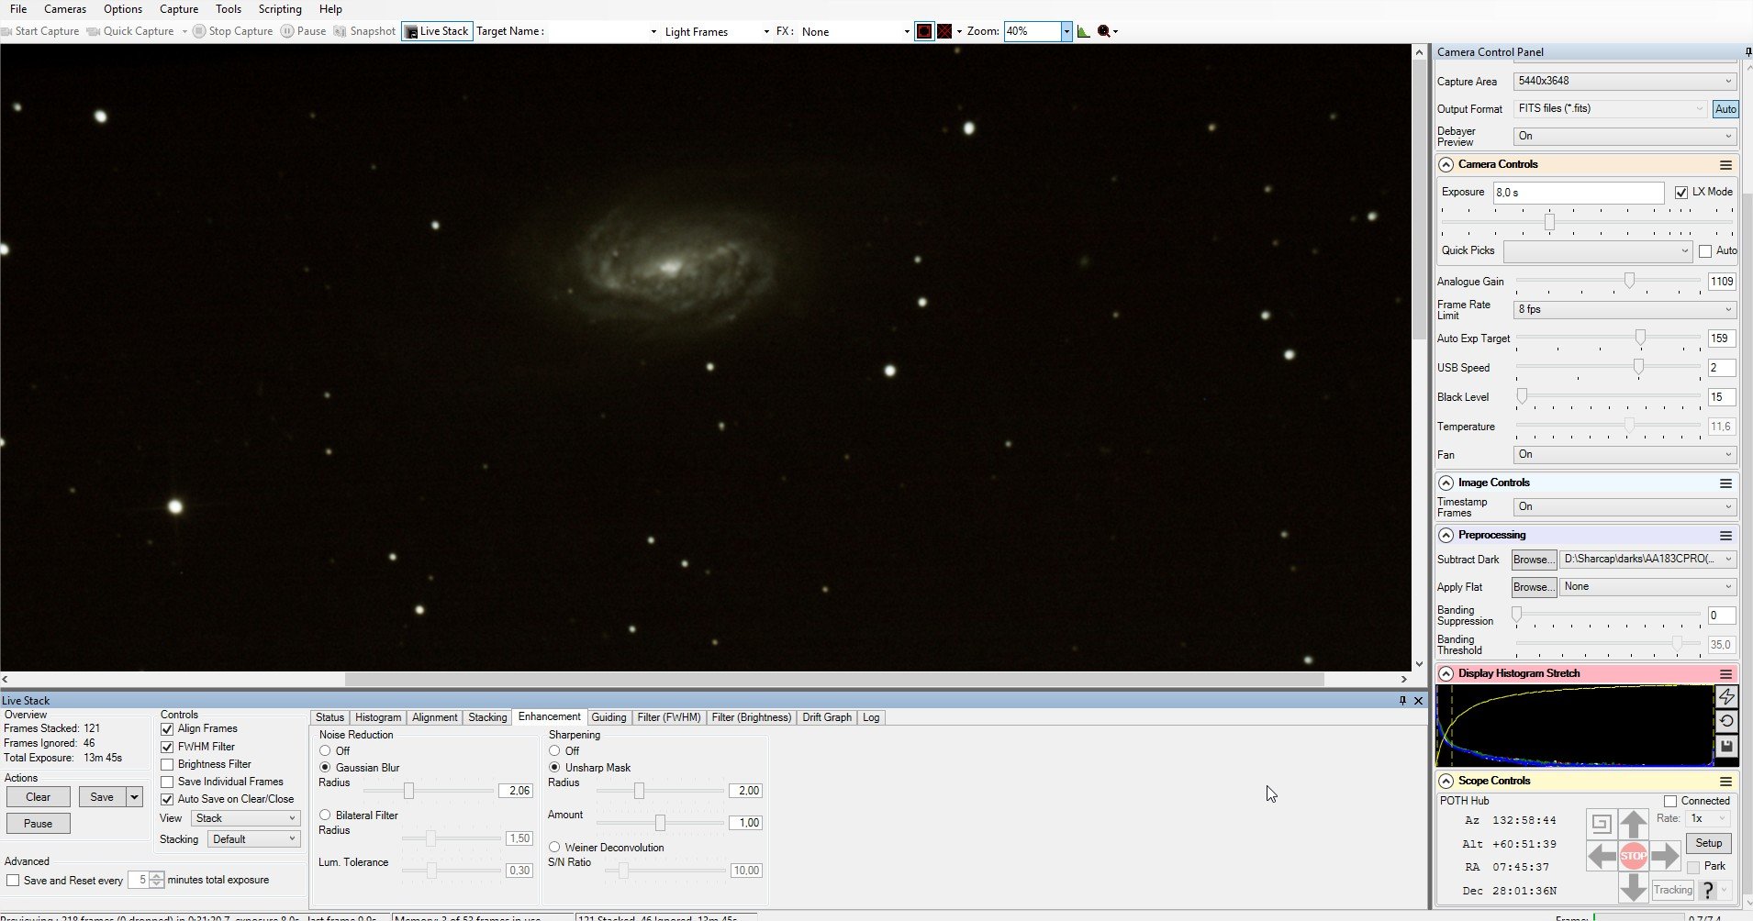Screen dimensions: 1753x921
Task: Toggle the LX Mode checkbox
Action: click(1681, 193)
